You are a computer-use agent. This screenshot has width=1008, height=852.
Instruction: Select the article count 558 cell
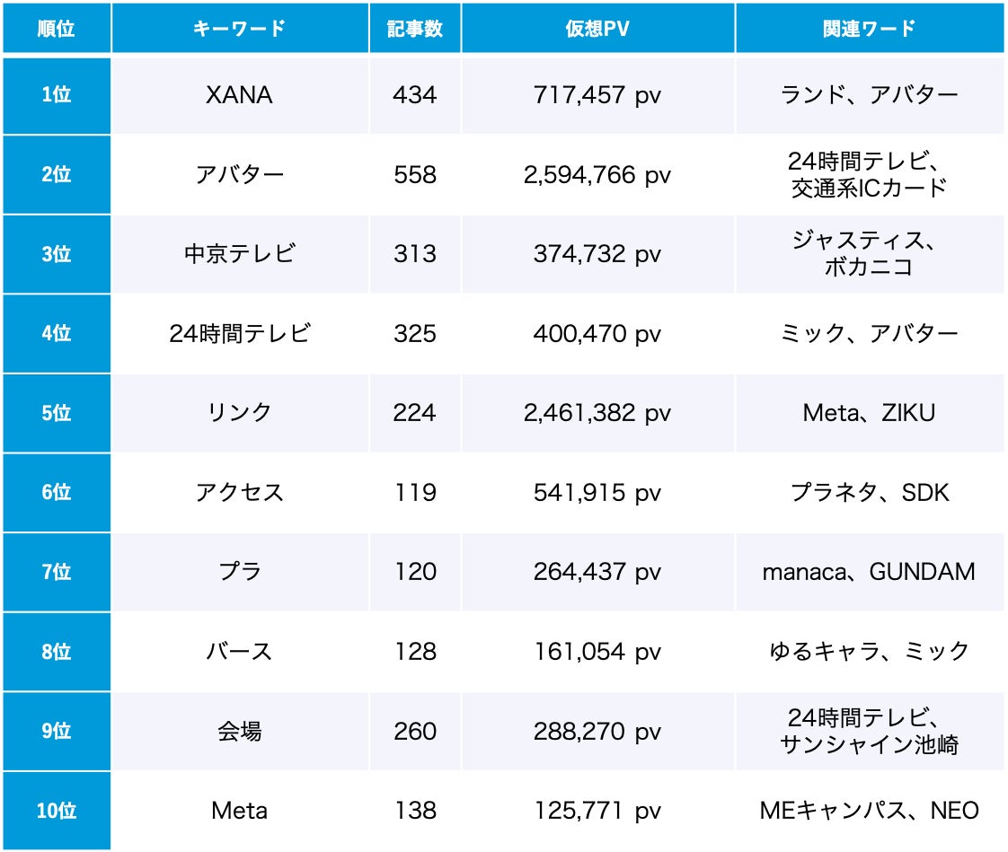415,174
